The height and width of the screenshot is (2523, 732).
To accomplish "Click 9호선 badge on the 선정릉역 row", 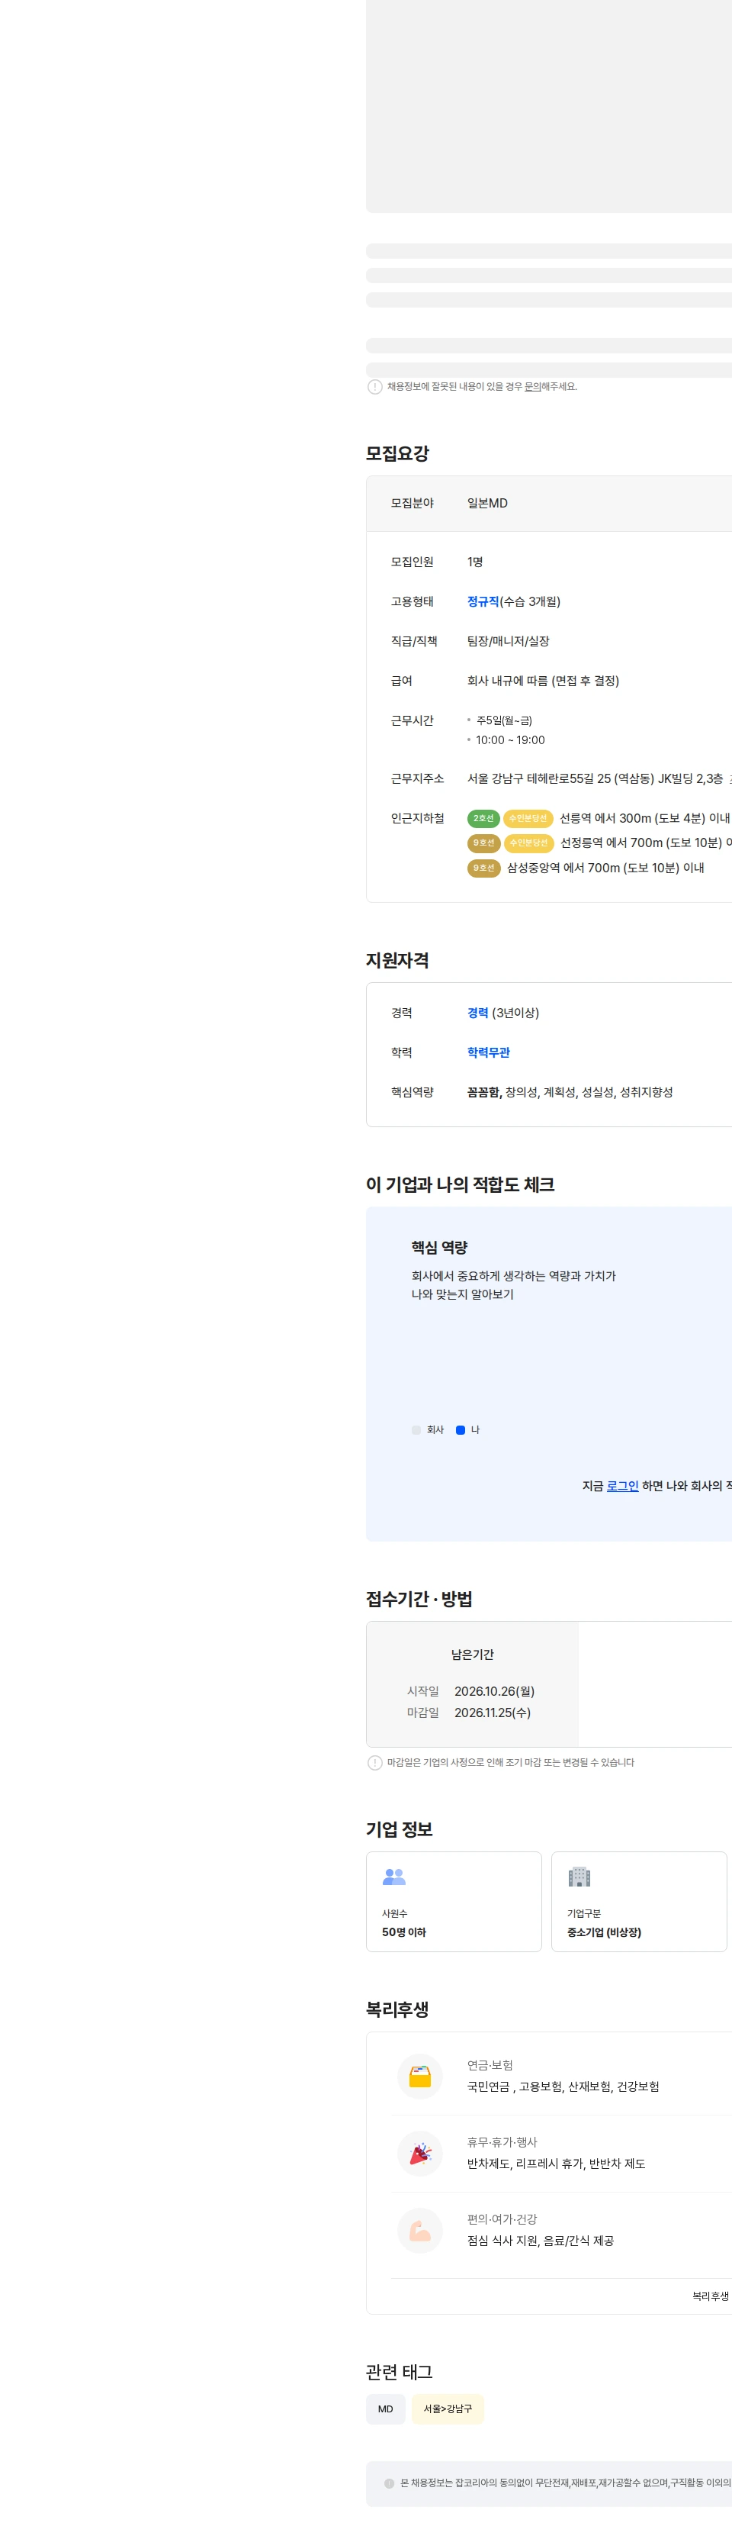I will click(483, 843).
